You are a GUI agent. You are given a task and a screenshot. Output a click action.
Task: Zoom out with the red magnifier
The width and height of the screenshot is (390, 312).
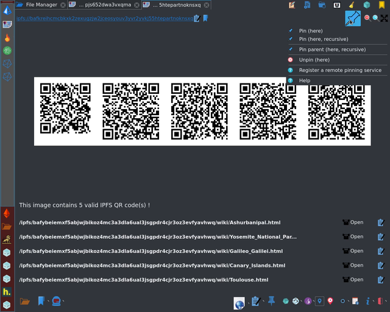(367, 18)
